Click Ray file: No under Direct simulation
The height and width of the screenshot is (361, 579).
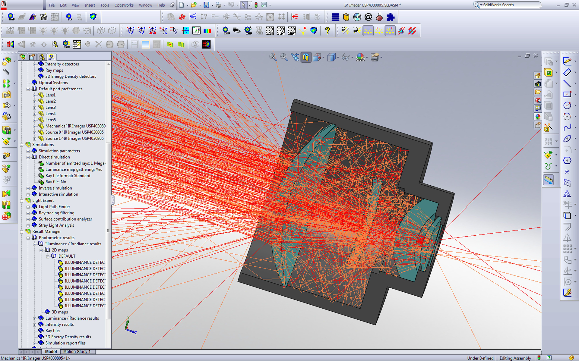tap(55, 182)
